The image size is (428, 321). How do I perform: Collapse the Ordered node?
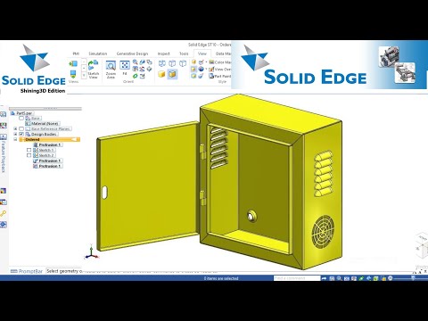[x=15, y=139]
